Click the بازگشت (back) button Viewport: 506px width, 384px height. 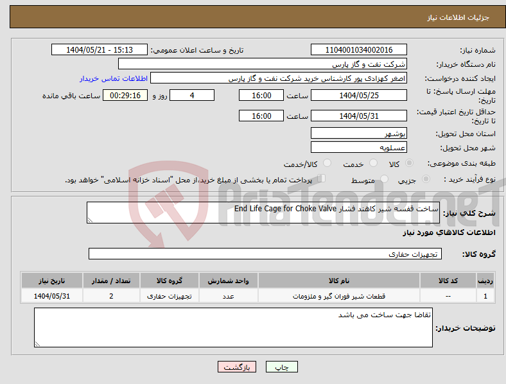point(237,367)
